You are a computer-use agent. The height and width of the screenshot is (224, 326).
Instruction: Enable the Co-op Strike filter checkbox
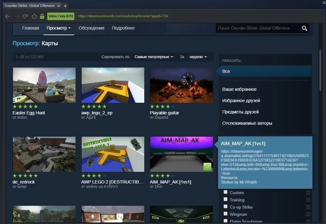tap(226, 206)
